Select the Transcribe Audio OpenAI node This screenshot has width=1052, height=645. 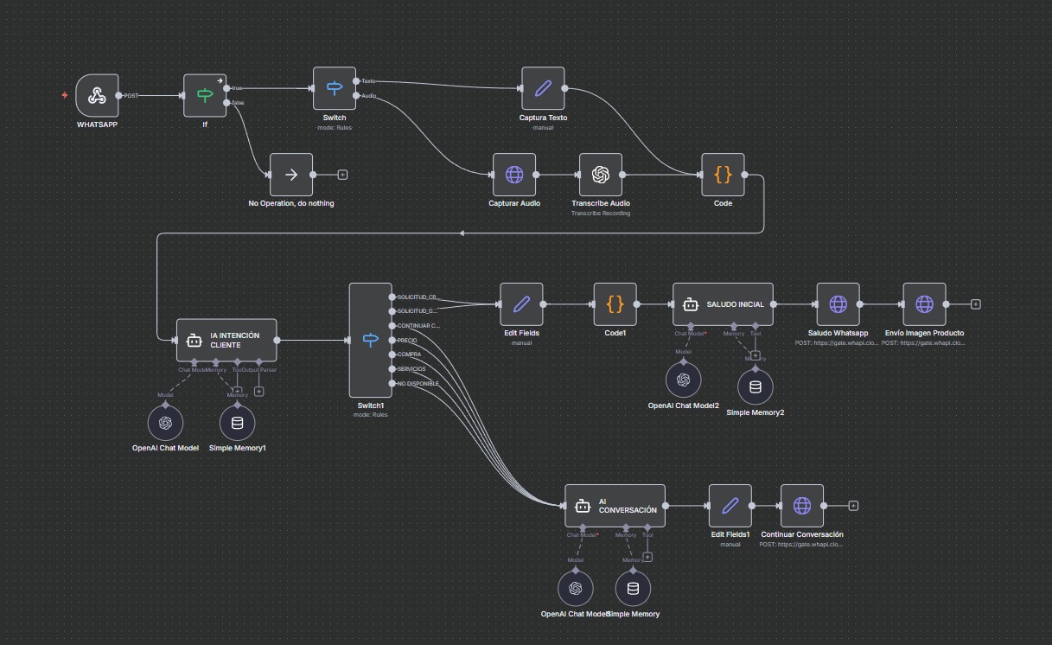(x=601, y=175)
